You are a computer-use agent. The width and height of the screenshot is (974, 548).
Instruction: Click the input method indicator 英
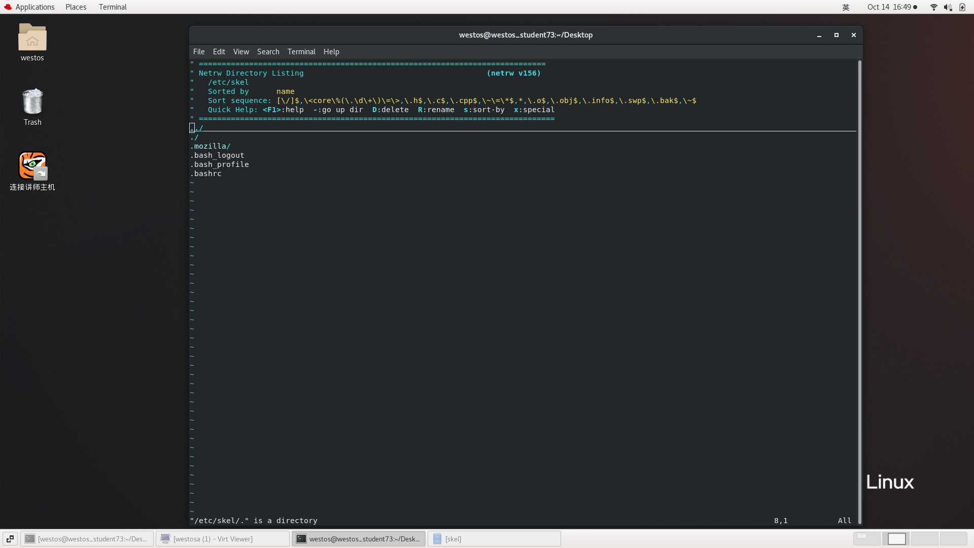click(846, 7)
